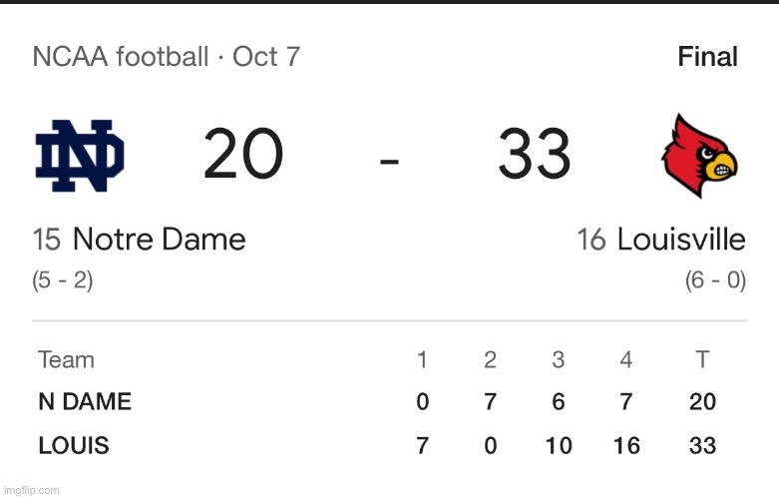Click the imgflip.com watermark

(32, 490)
